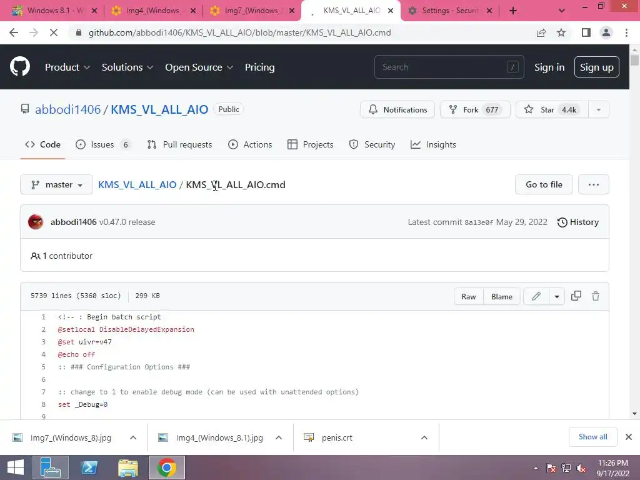The image size is (640, 480).
Task: Open the browser side panel
Action: pyautogui.click(x=586, y=32)
